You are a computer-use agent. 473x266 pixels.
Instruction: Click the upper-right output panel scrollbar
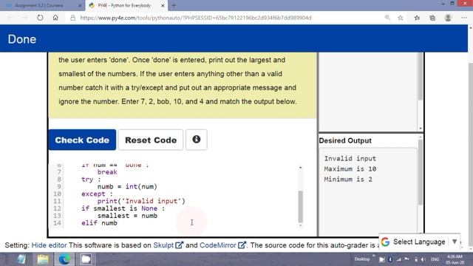click(421, 76)
